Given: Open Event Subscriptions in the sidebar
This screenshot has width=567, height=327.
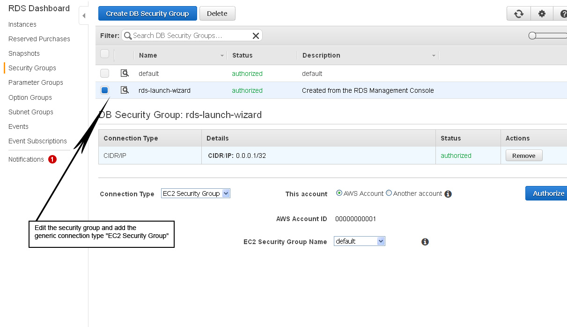Looking at the screenshot, I should (37, 141).
